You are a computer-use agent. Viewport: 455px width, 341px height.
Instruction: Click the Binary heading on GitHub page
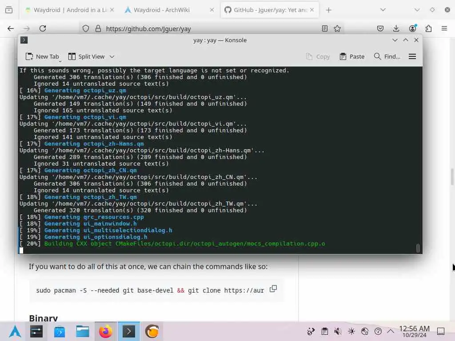click(x=44, y=318)
